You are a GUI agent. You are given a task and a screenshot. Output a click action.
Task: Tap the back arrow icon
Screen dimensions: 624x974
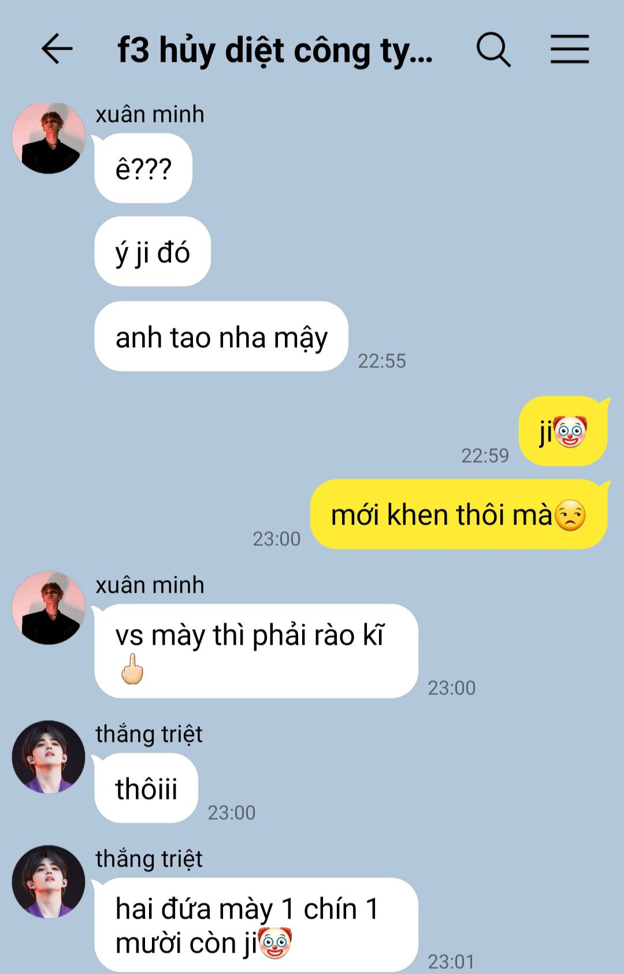57,49
